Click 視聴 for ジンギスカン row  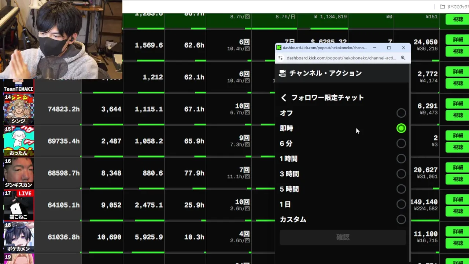pos(458,179)
